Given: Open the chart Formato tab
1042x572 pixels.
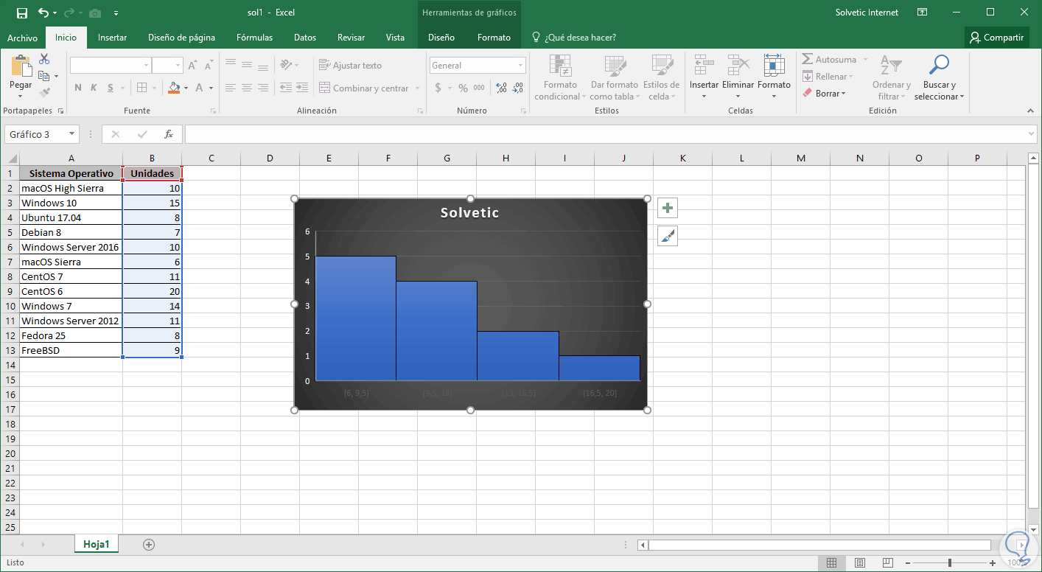Looking at the screenshot, I should tap(494, 38).
